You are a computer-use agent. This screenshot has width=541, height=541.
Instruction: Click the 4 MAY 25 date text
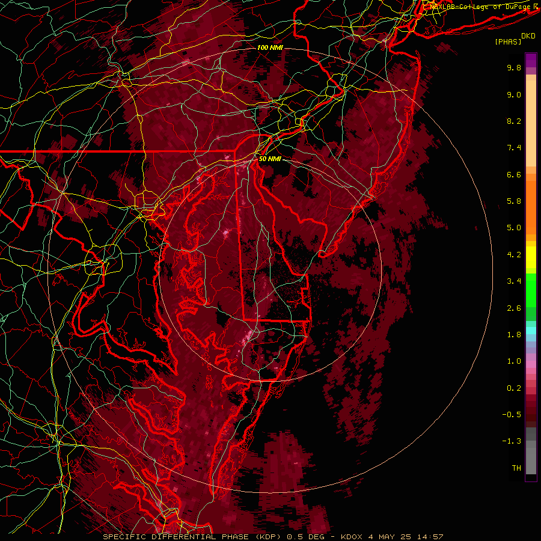pos(390,537)
